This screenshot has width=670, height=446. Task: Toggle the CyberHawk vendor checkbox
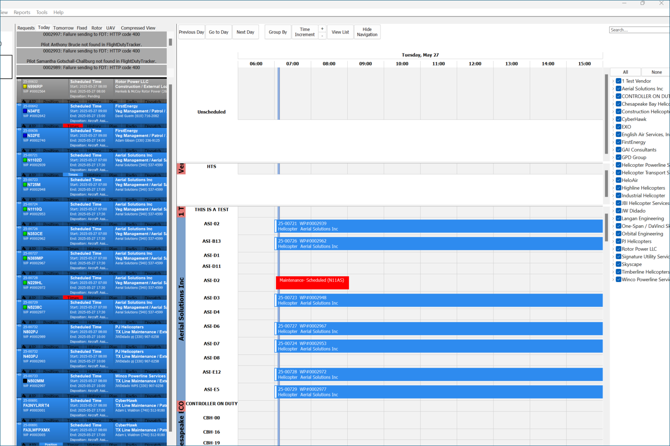tap(619, 119)
